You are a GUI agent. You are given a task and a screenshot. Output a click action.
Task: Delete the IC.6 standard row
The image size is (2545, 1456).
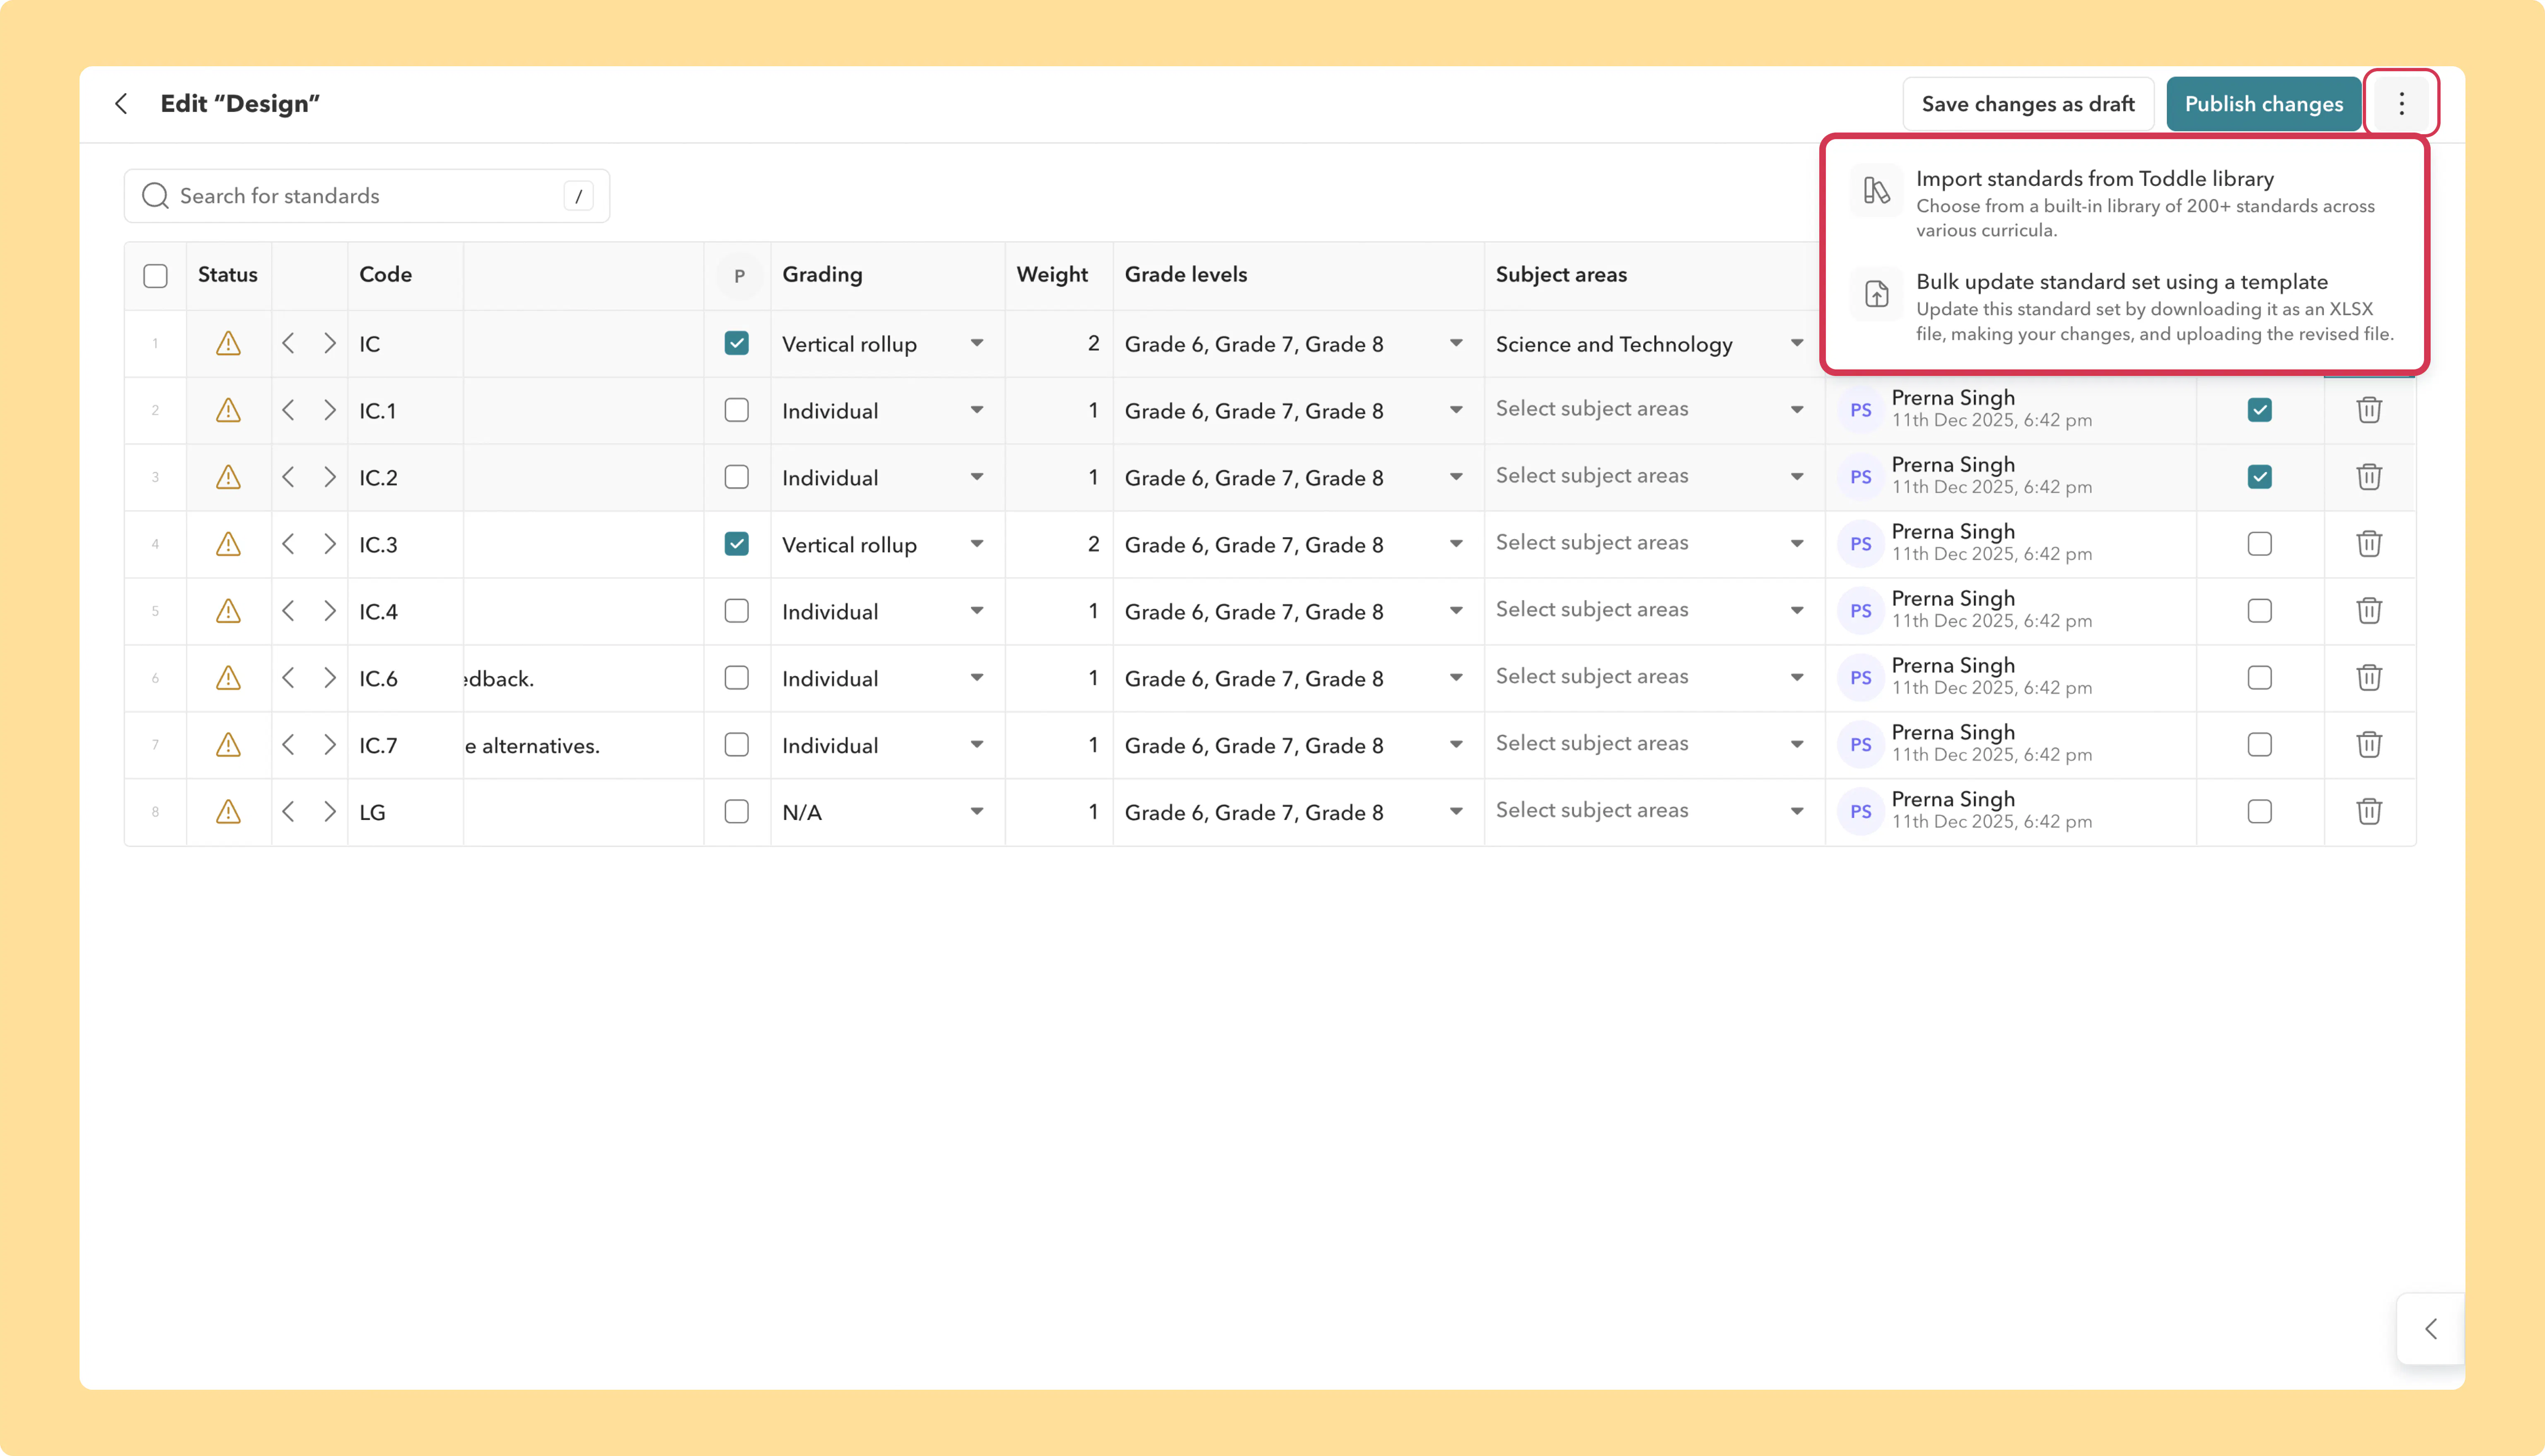pos(2369,678)
